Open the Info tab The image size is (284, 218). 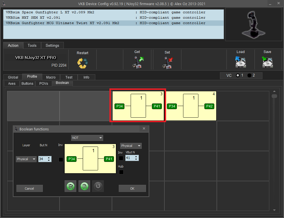86,77
